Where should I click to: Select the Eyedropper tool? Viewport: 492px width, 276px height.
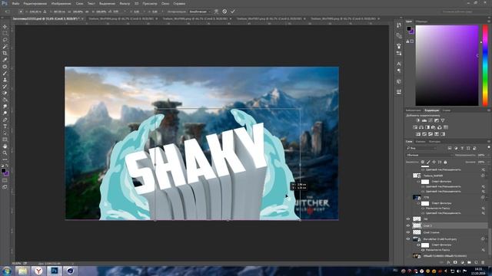(x=5, y=60)
